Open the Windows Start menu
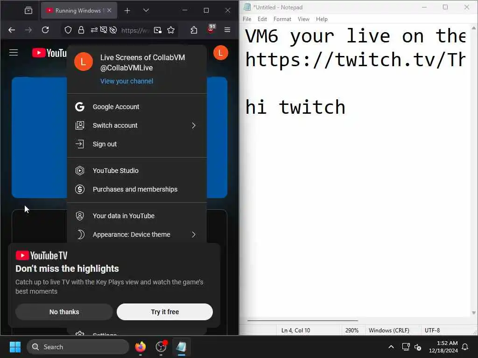The height and width of the screenshot is (358, 478). click(x=15, y=347)
